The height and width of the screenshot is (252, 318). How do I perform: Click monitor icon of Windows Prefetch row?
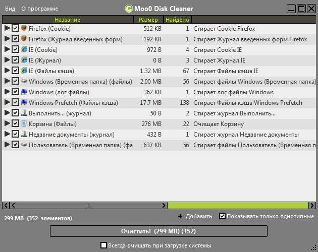pyautogui.click(x=24, y=102)
